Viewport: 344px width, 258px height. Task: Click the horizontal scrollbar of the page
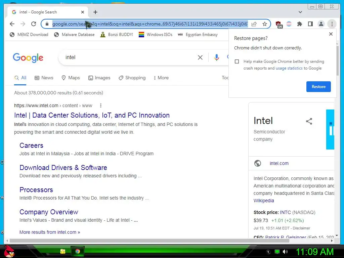tap(149, 241)
